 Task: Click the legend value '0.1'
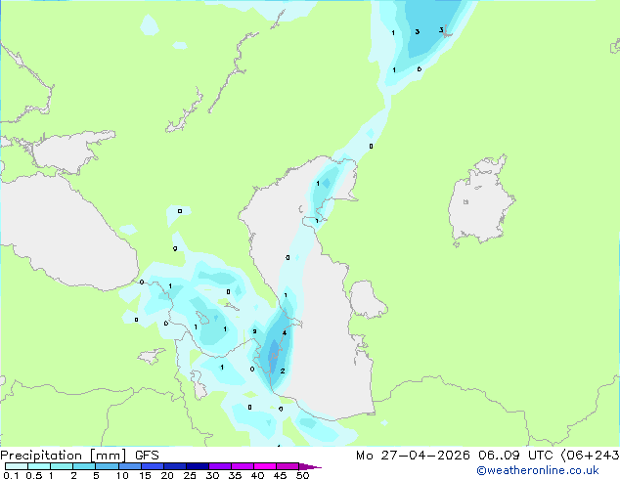[11, 475]
